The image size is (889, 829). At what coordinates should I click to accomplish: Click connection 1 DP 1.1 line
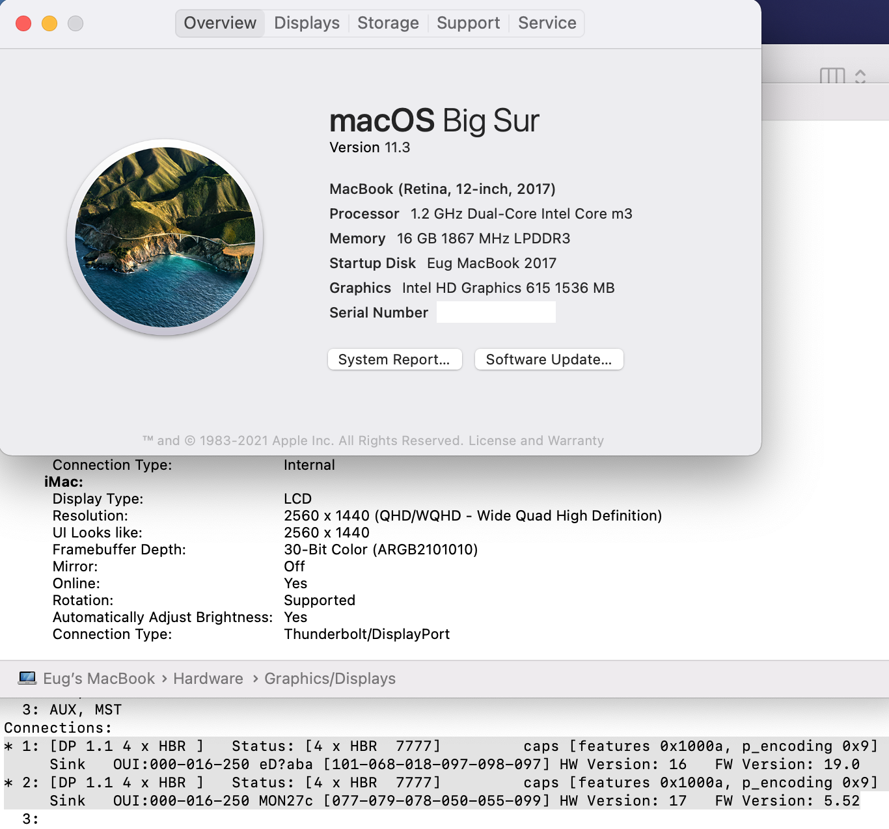[441, 746]
